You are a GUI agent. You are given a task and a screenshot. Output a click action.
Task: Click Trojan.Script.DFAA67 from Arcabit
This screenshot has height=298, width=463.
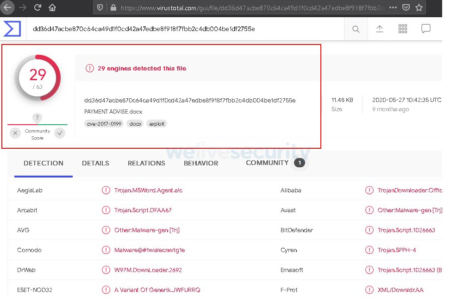(x=143, y=210)
